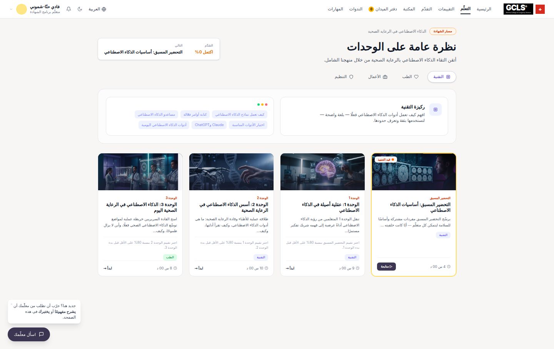Click title الوحدة 1: عقلية أصيلة في الذكاء الاصطناعي
Viewport: 554px width, 349px height.
[330, 207]
